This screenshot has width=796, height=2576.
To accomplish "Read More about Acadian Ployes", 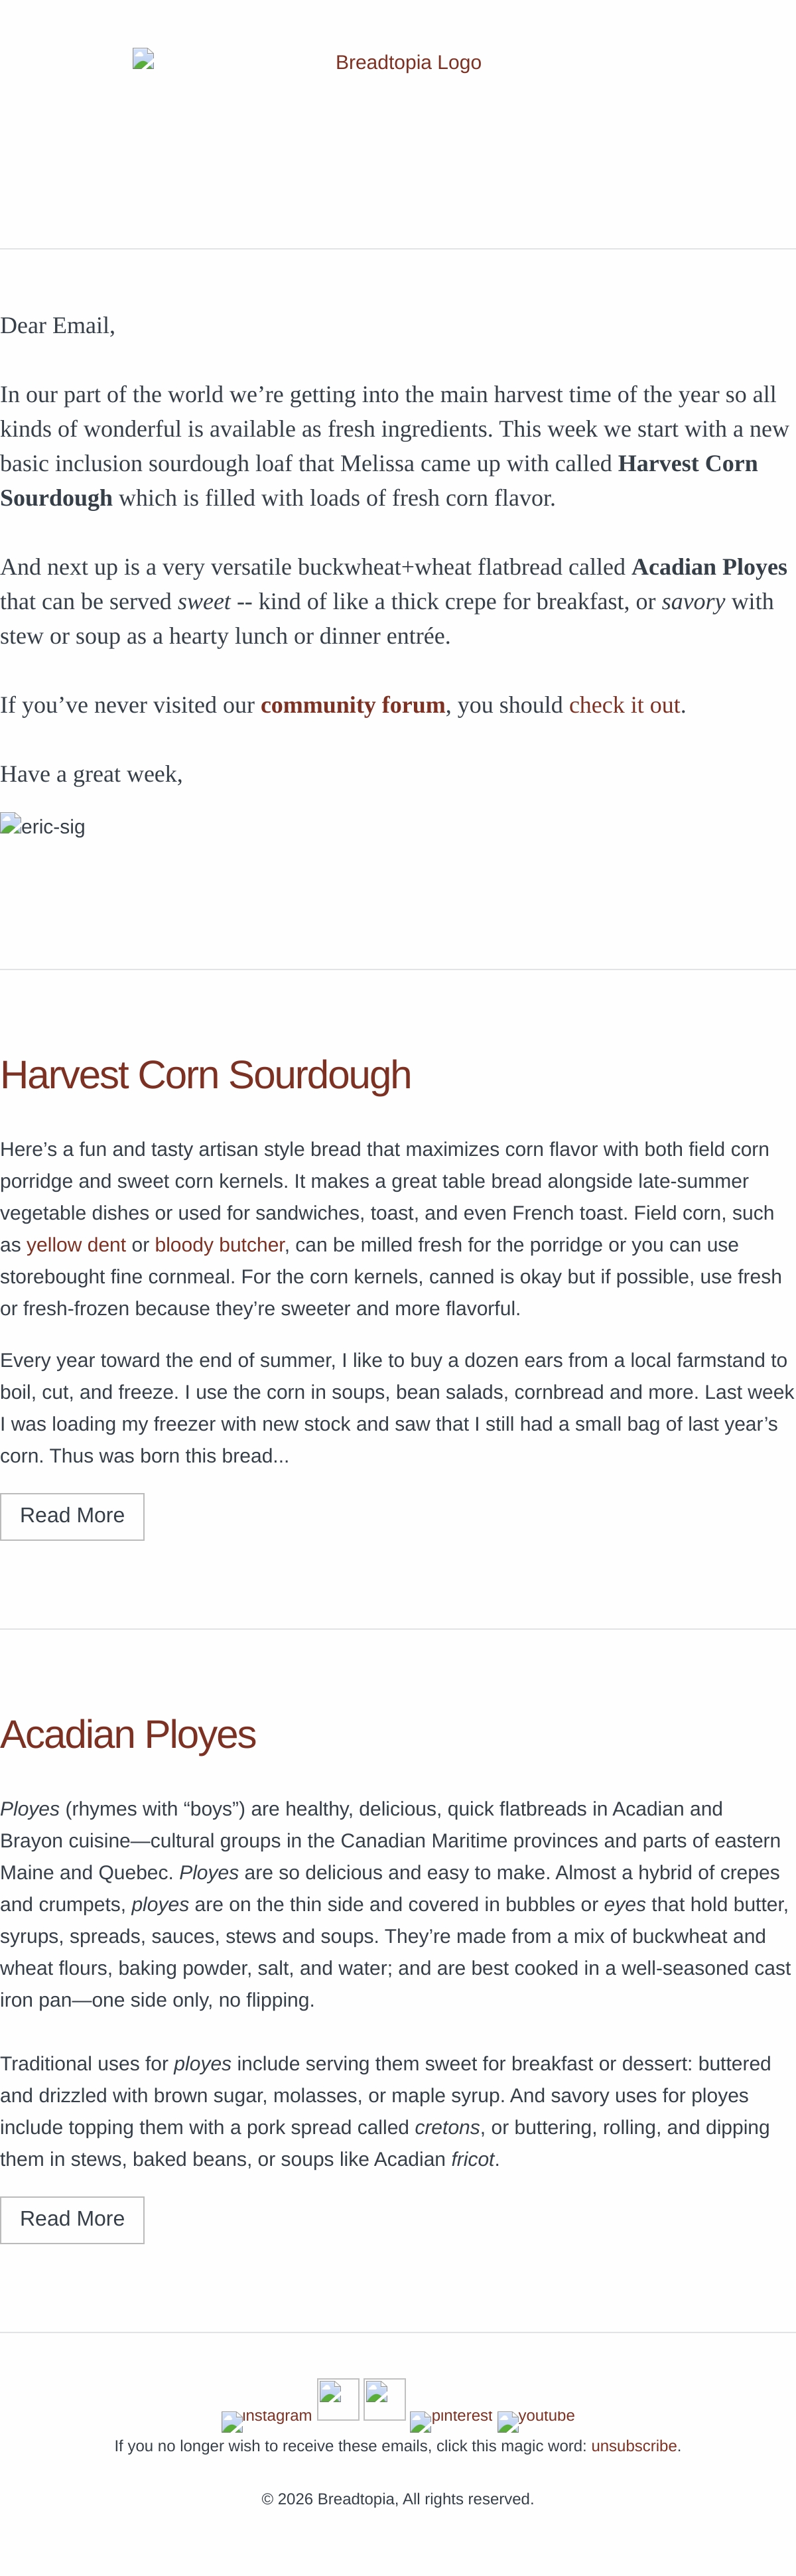I will [x=72, y=2219].
